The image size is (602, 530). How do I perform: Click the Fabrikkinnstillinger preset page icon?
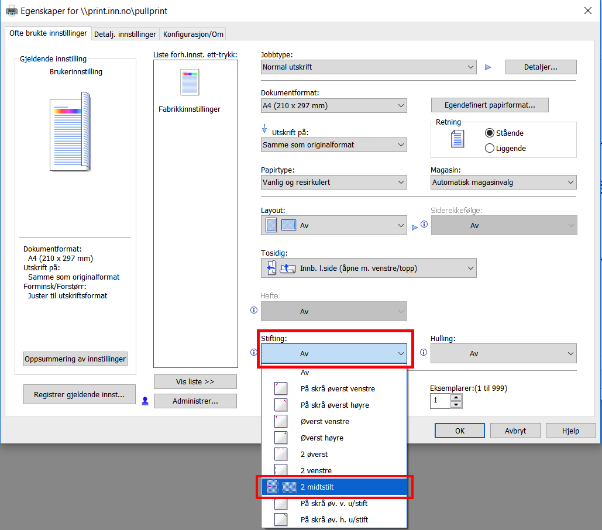tap(190, 82)
